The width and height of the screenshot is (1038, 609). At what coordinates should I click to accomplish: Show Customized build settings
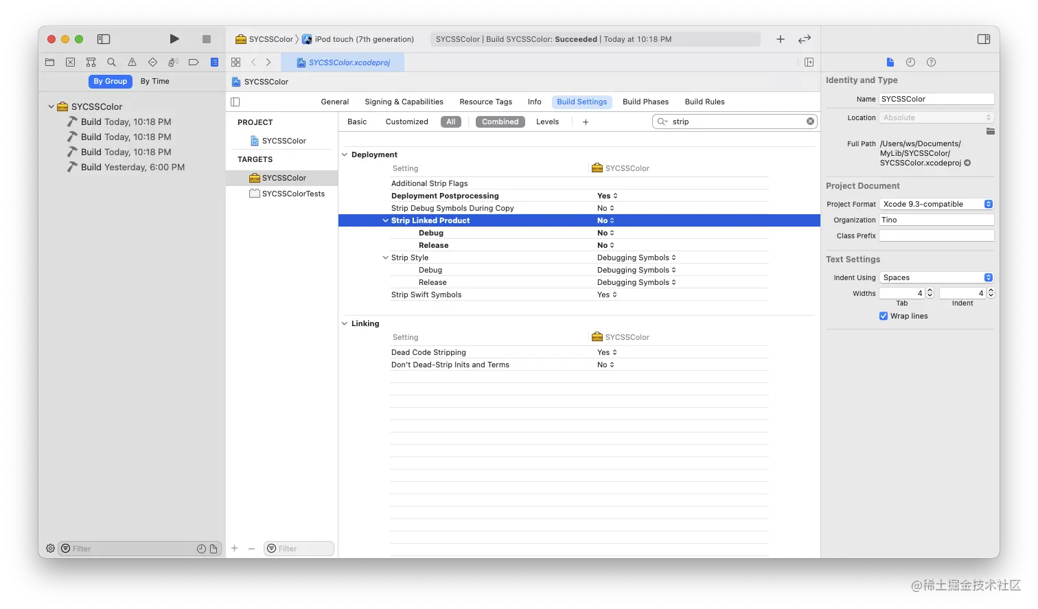click(406, 122)
